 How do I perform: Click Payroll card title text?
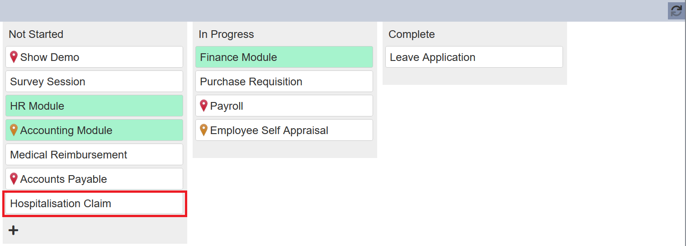(227, 106)
